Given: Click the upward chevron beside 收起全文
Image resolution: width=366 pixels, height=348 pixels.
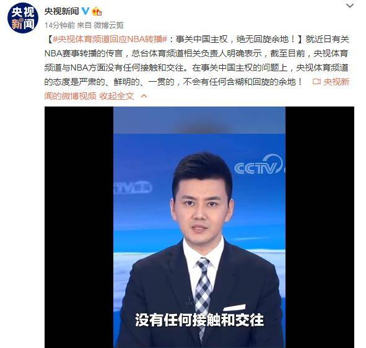Looking at the screenshot, I should coord(144,96).
